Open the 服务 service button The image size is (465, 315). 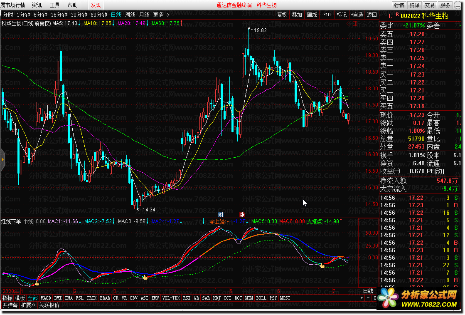click(x=445, y=5)
